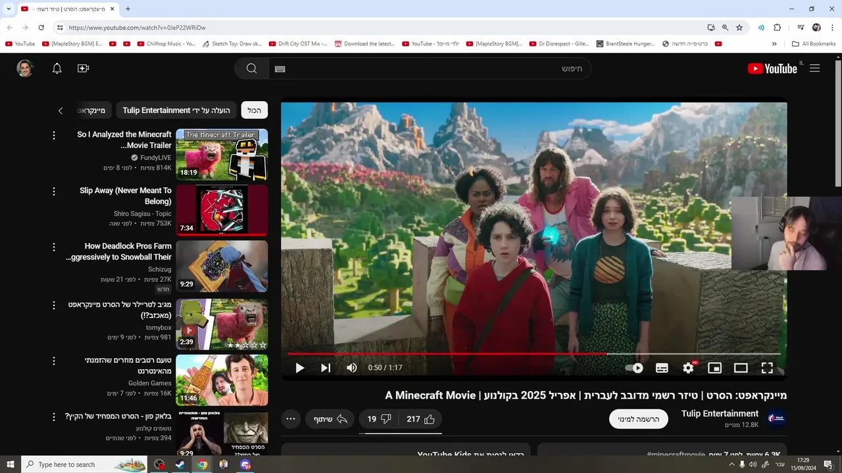The width and height of the screenshot is (842, 473).
Task: Open the BrantSteele Hunger bookmark
Action: click(625, 44)
